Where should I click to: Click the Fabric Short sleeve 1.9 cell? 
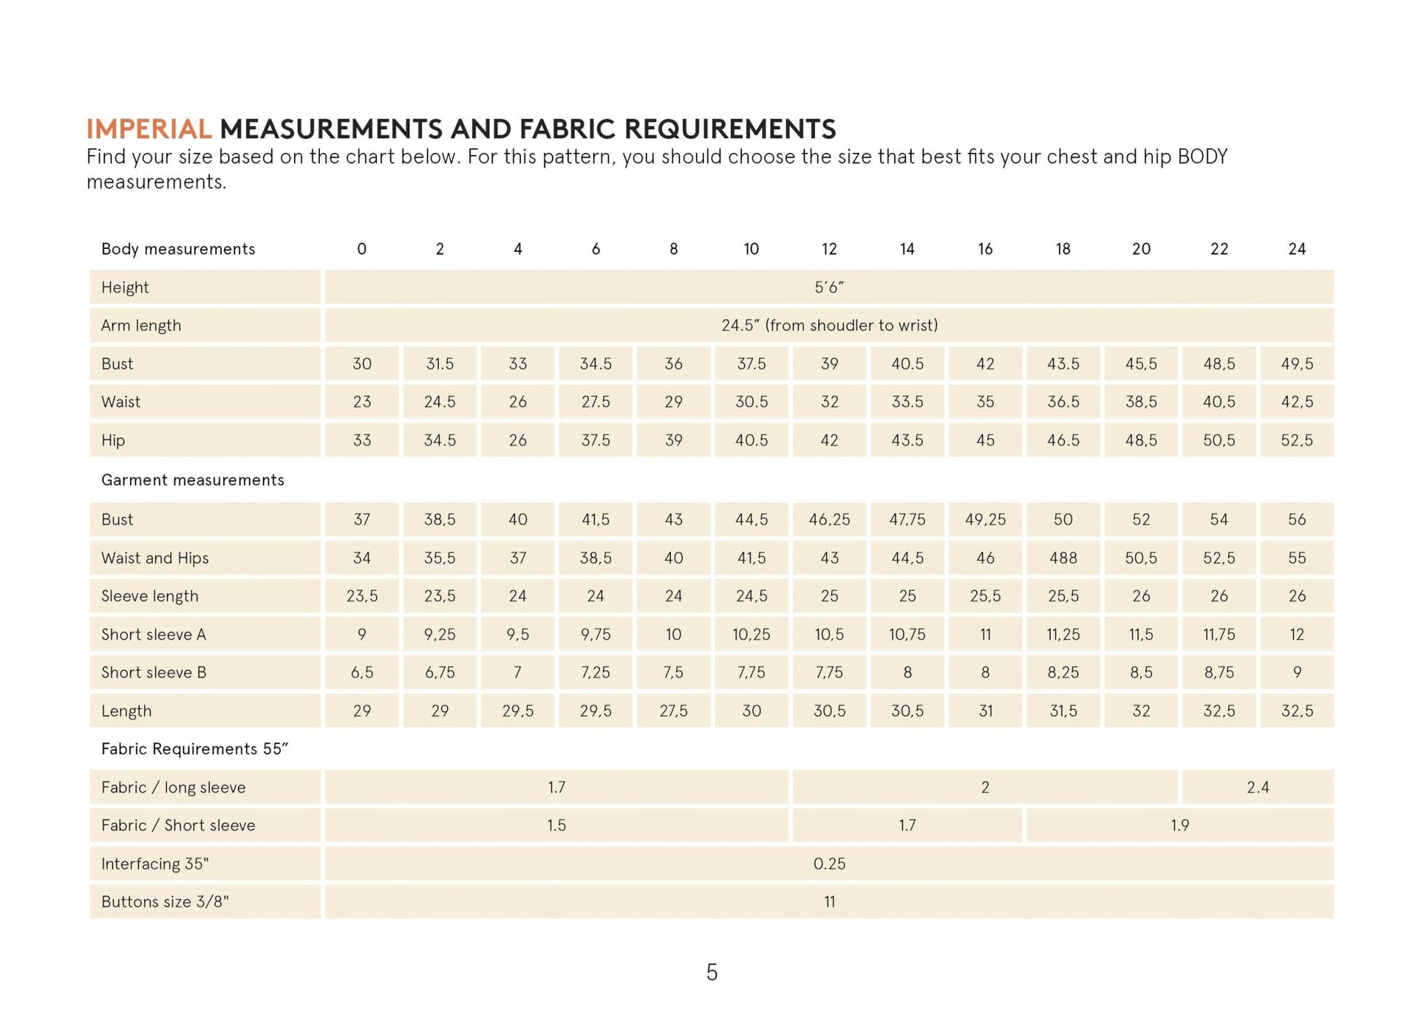click(1179, 825)
